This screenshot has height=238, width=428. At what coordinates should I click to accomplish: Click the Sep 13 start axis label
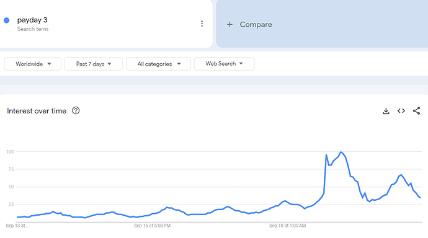click(x=17, y=226)
